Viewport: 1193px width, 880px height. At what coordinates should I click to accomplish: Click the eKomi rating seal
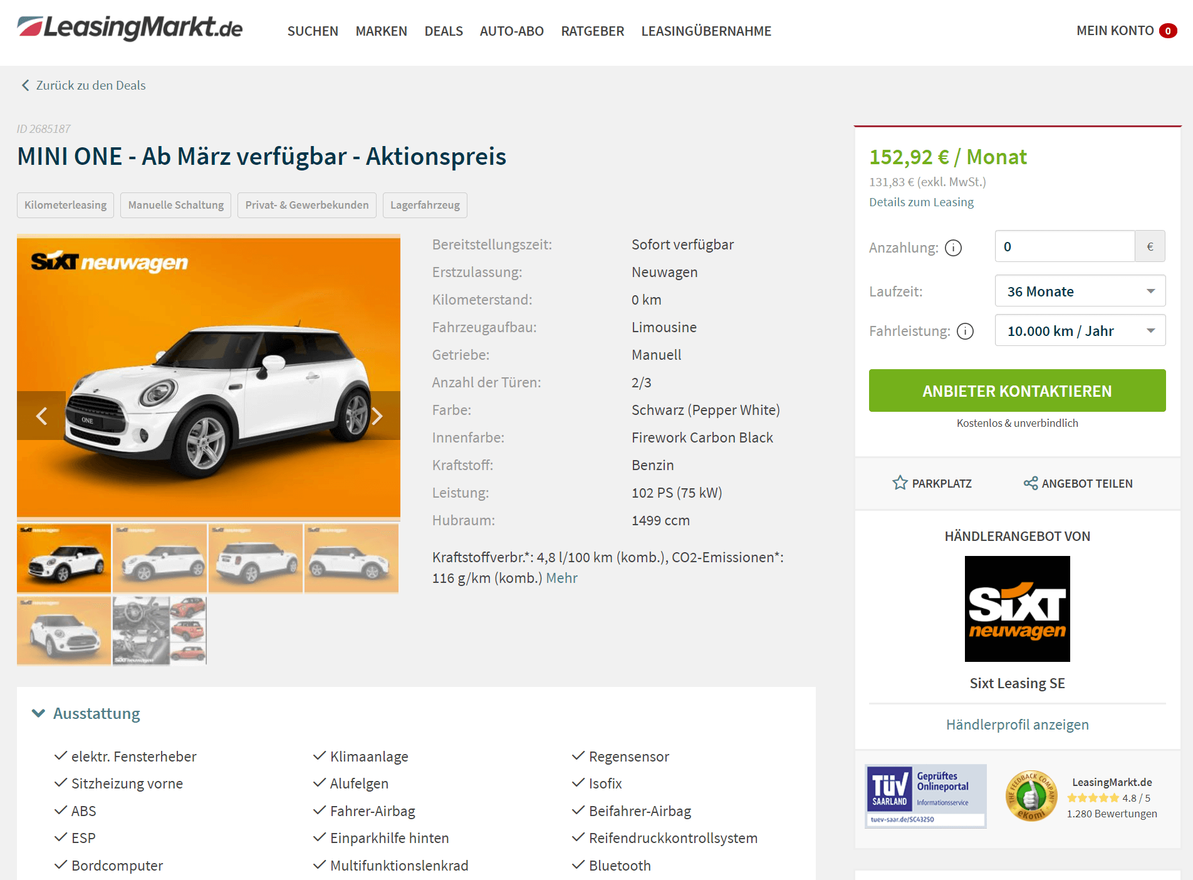pos(1031,796)
